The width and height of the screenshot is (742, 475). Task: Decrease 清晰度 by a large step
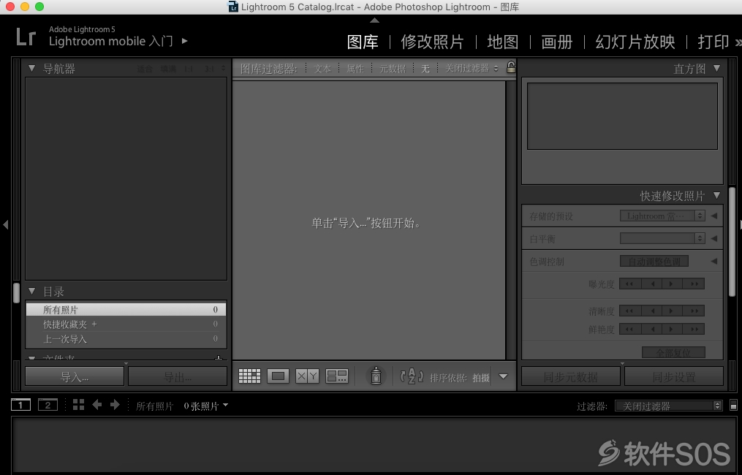(630, 311)
